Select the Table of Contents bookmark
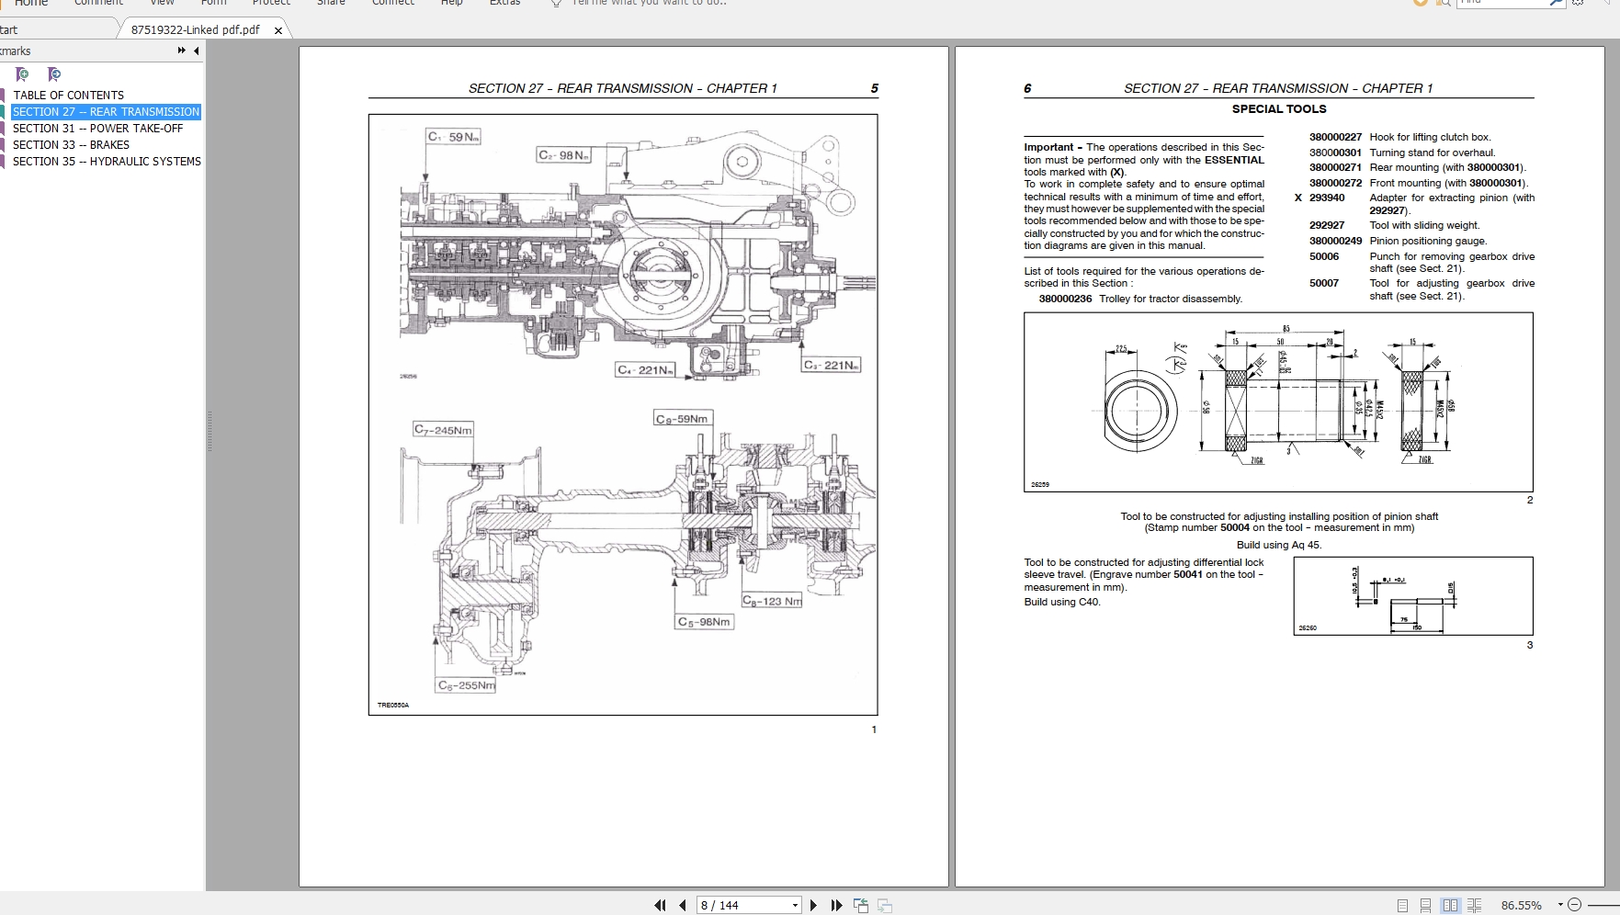The image size is (1620, 915). [x=68, y=95]
